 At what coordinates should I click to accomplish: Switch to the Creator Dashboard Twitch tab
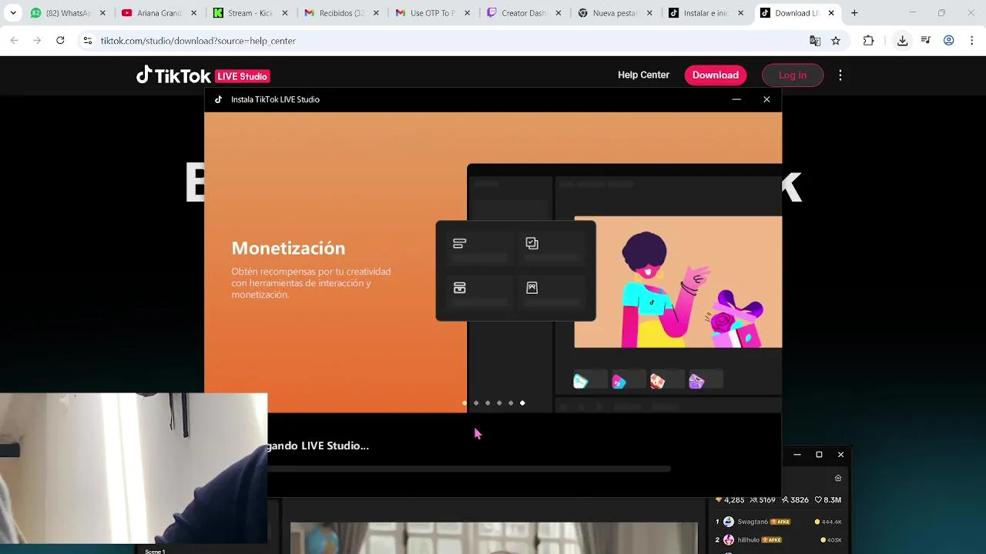click(x=522, y=13)
